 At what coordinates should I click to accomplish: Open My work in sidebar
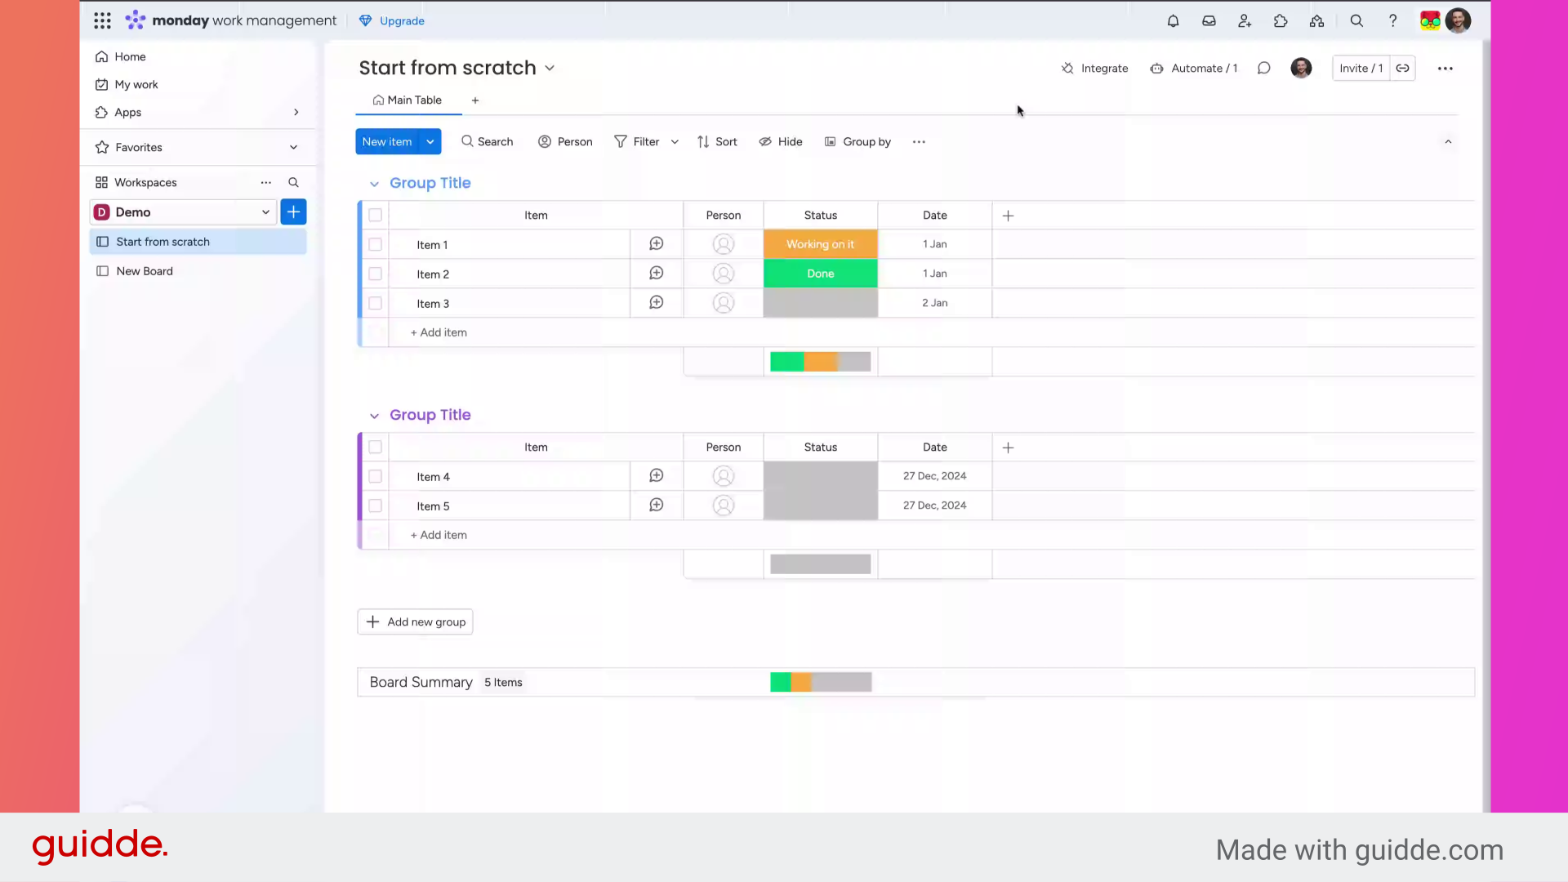(127, 85)
